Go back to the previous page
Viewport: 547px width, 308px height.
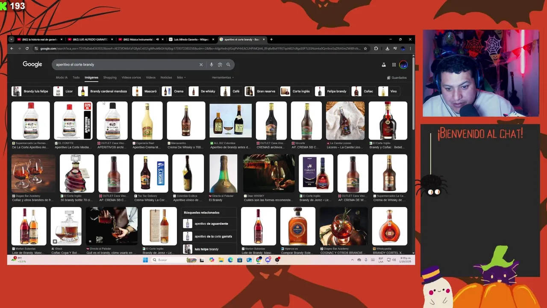click(x=12, y=48)
